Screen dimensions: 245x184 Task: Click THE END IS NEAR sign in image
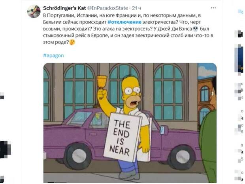(x=122, y=138)
